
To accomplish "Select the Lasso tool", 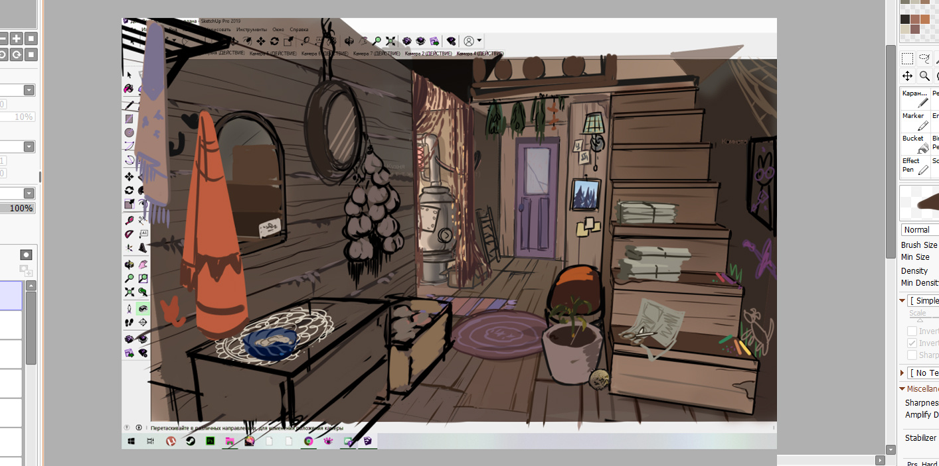I will pyautogui.click(x=924, y=59).
